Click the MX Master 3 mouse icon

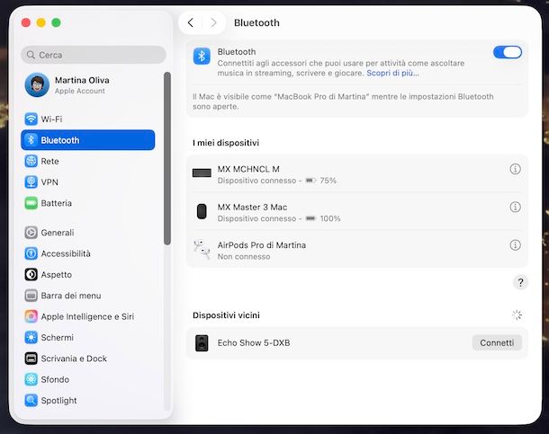[202, 211]
